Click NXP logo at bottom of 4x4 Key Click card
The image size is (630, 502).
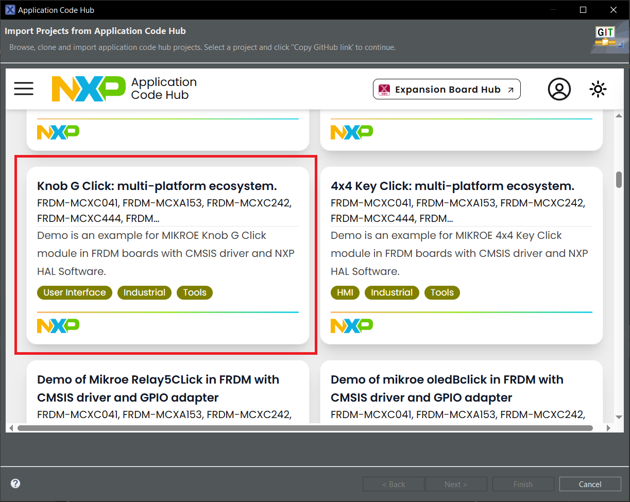pos(352,325)
